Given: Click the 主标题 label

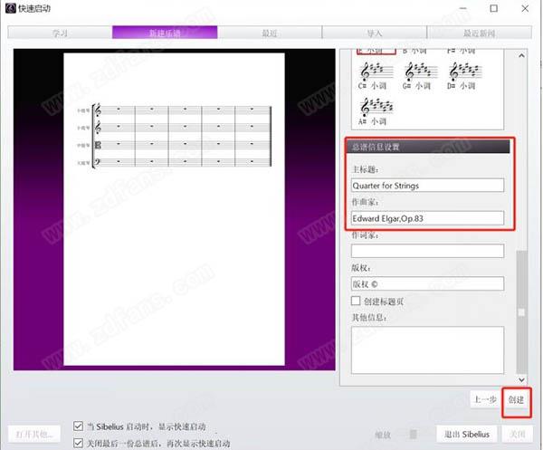Looking at the screenshot, I should [366, 169].
